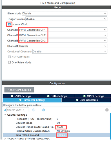Switch to the NVIC Settings tab

[x=21, y=96]
